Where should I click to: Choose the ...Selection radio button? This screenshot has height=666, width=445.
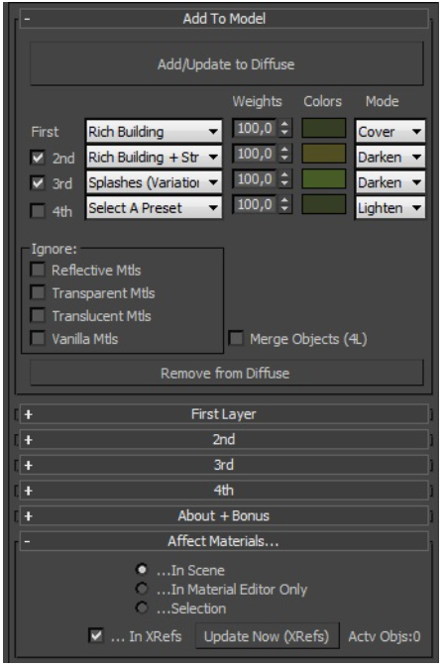(142, 608)
